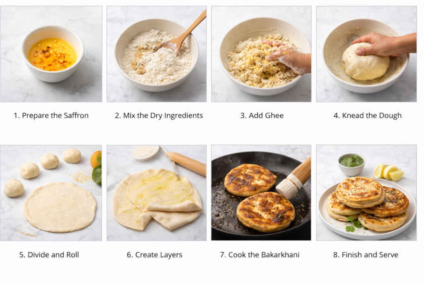Click the dry ingredients mixing bowl image
The image size is (424, 283).
point(157,54)
